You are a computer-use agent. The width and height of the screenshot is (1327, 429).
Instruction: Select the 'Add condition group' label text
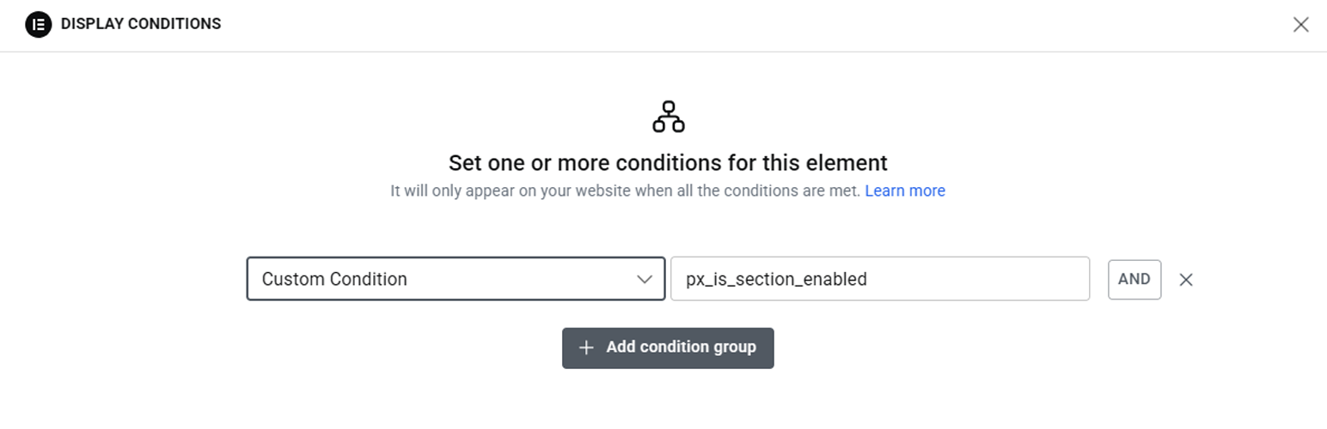(x=681, y=347)
